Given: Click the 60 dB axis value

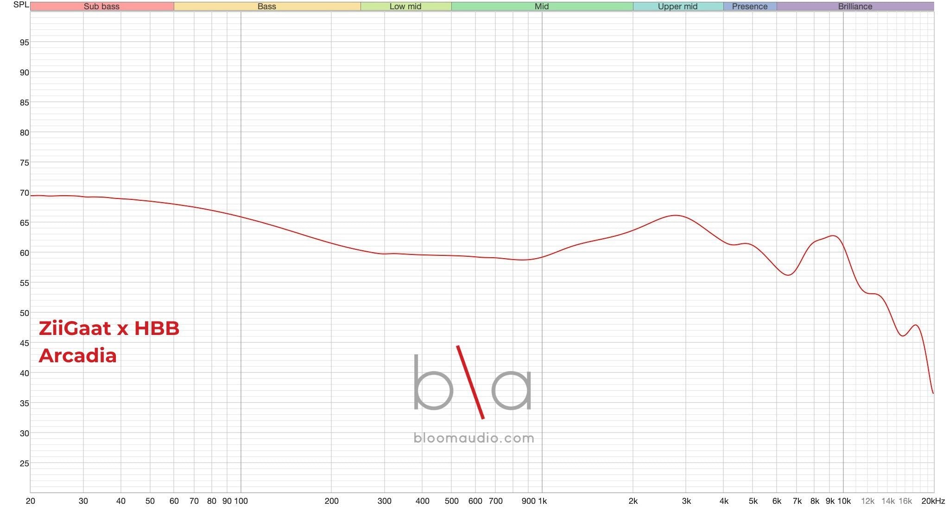Looking at the screenshot, I should click(24, 253).
